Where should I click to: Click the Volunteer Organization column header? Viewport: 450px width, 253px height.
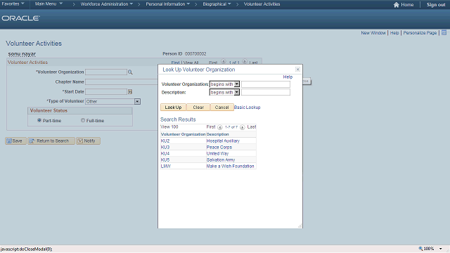[183, 134]
